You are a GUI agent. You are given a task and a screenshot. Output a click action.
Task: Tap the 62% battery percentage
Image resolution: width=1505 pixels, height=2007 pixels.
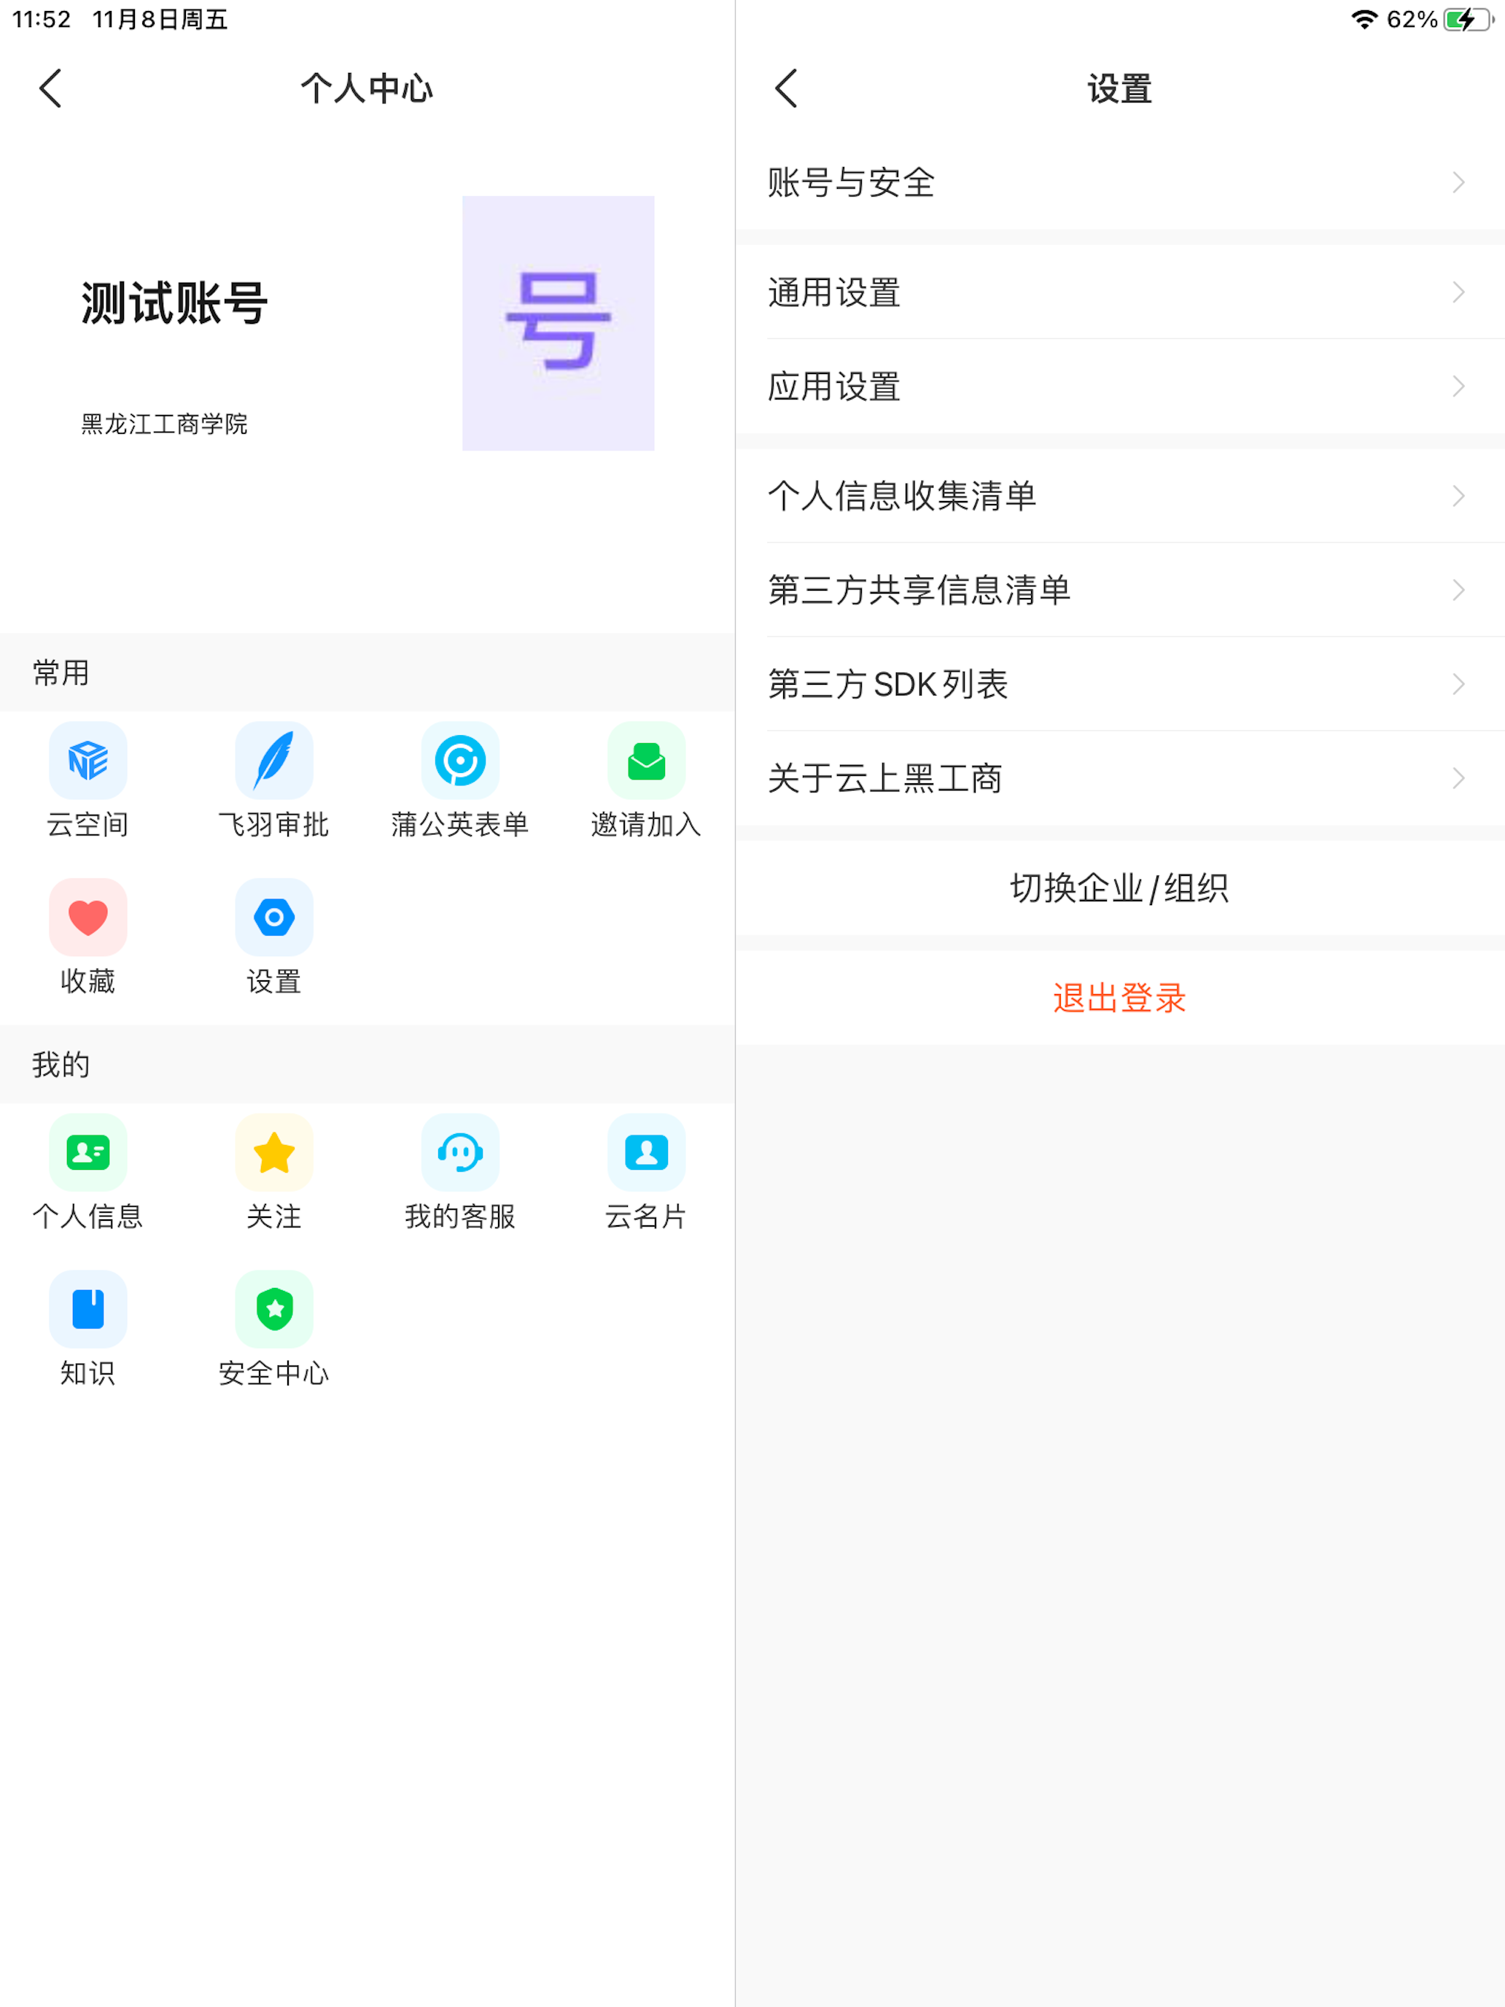(x=1412, y=19)
